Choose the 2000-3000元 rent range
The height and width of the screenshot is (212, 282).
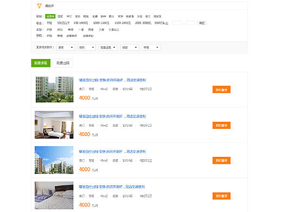[143, 23]
